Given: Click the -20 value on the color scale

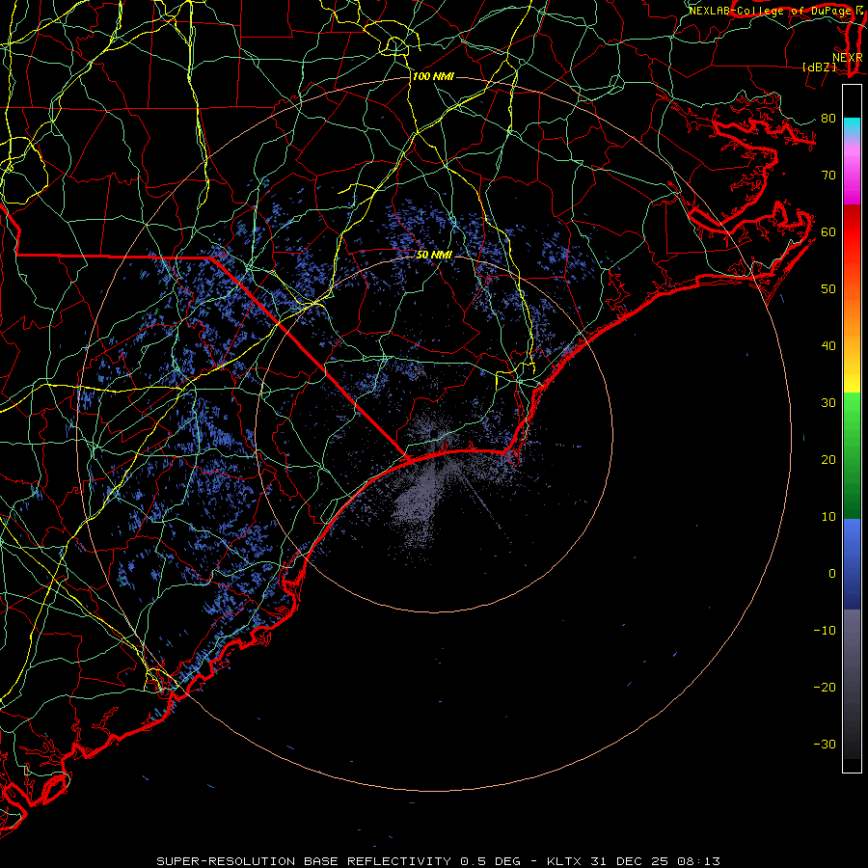Looking at the screenshot, I should 825,688.
